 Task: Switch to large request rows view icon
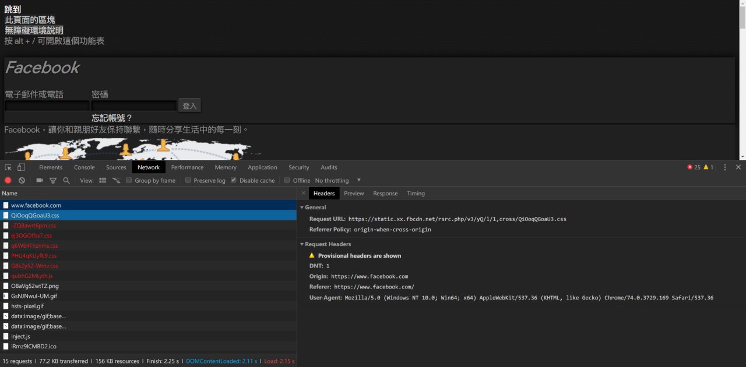(103, 180)
